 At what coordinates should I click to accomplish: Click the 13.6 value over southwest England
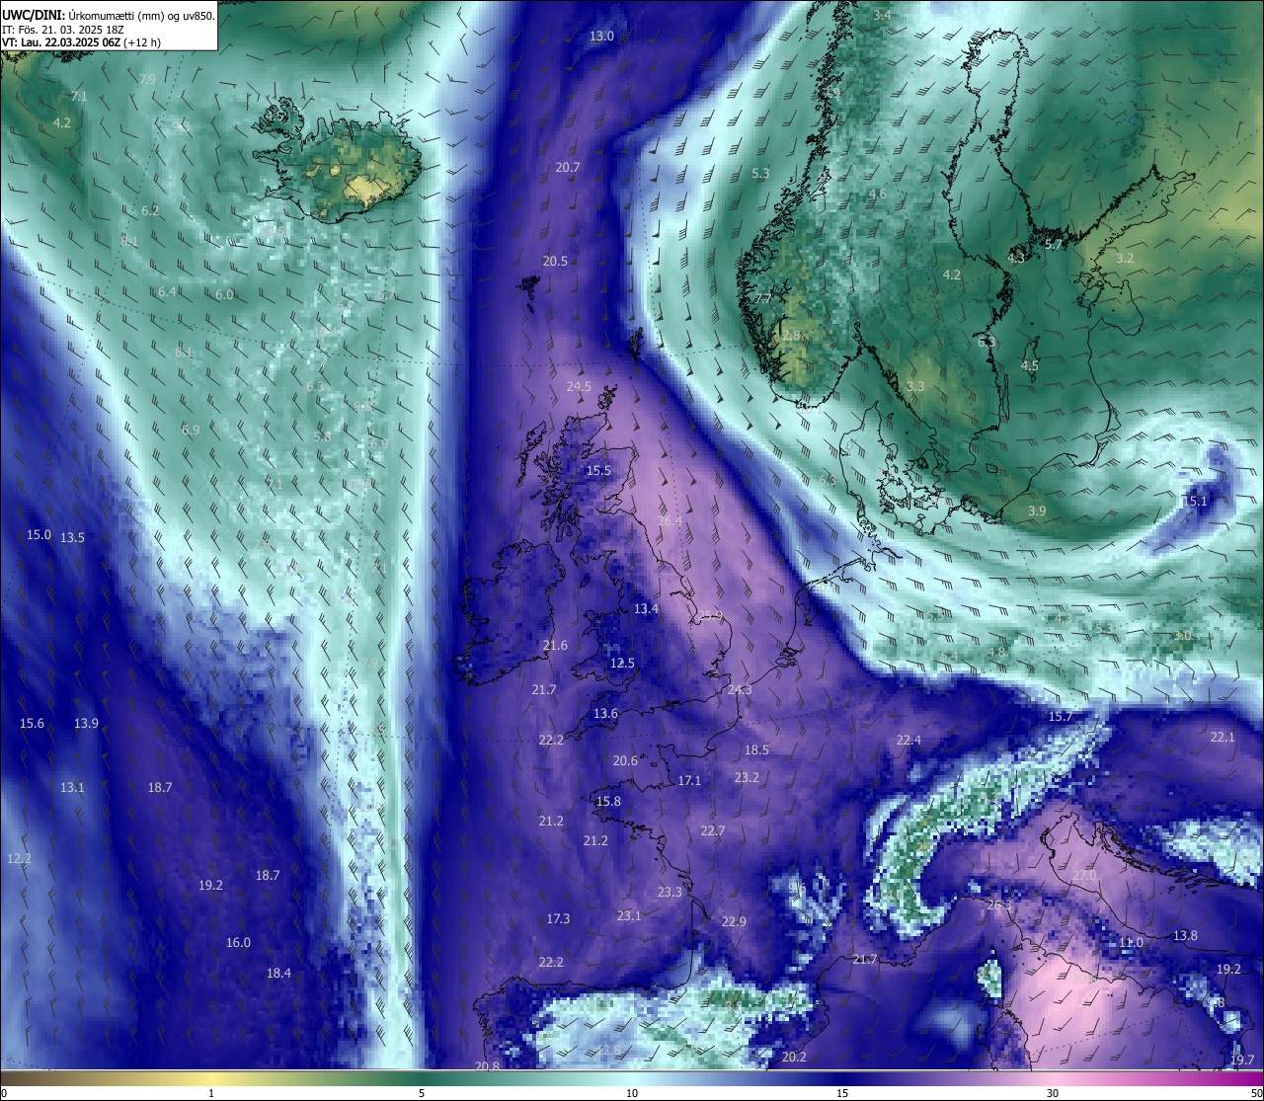[605, 713]
